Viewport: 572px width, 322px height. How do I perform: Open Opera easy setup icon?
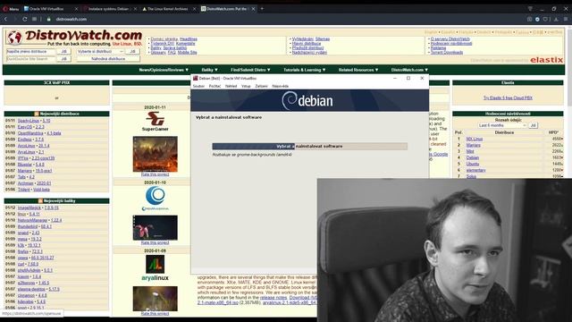coord(566,19)
